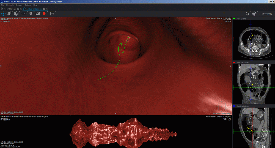Switch to the Local Storage tab

click(10, 9)
